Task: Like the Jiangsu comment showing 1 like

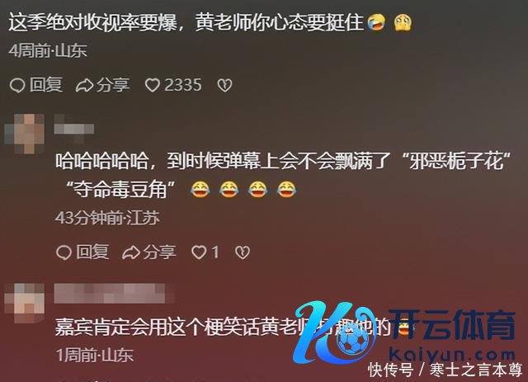Action: [x=199, y=252]
